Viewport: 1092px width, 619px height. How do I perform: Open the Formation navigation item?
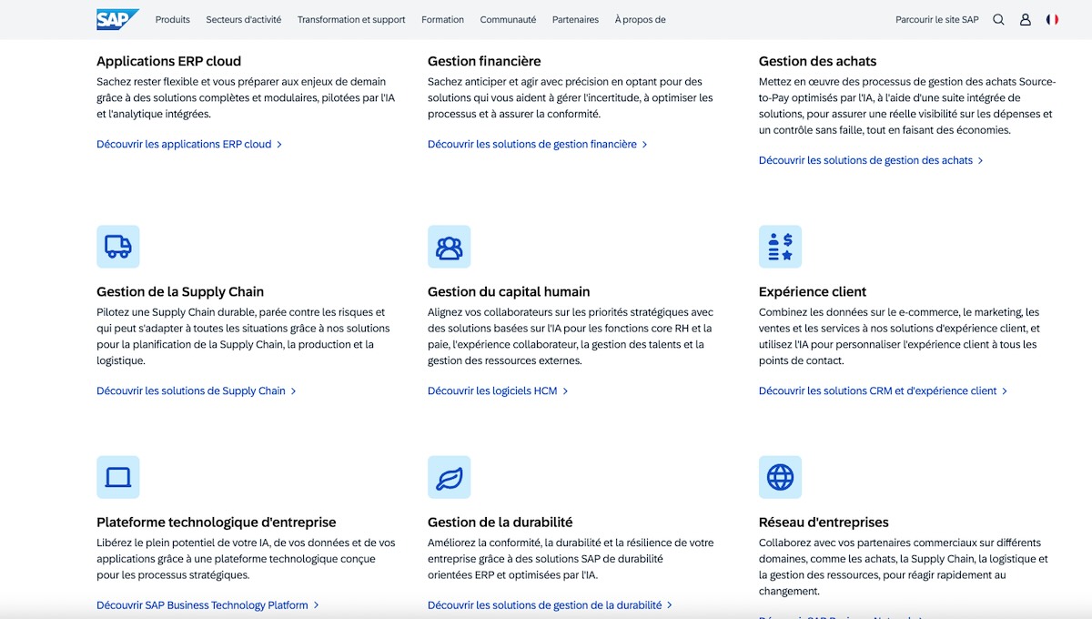pos(443,19)
